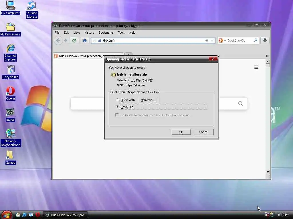Viewport: 293px width, 219px height.
Task: Click the dro.pm address bar field
Action: coord(153,40)
